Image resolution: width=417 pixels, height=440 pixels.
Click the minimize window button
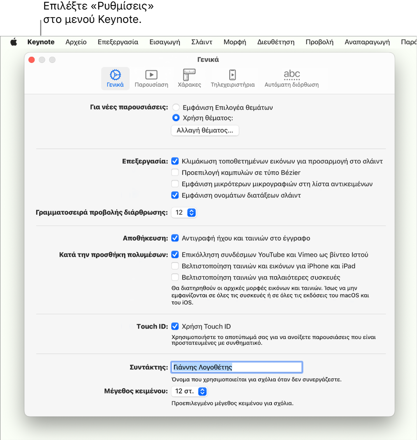42,60
